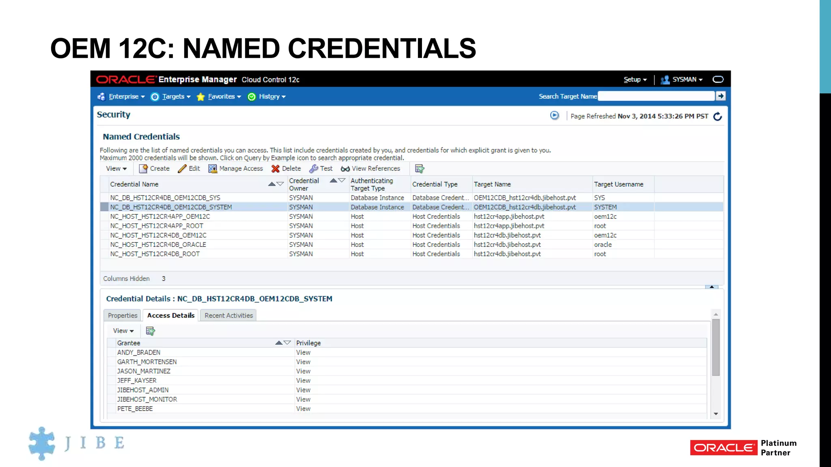Image resolution: width=831 pixels, height=467 pixels.
Task: Switch to the Properties tab
Action: pos(123,315)
